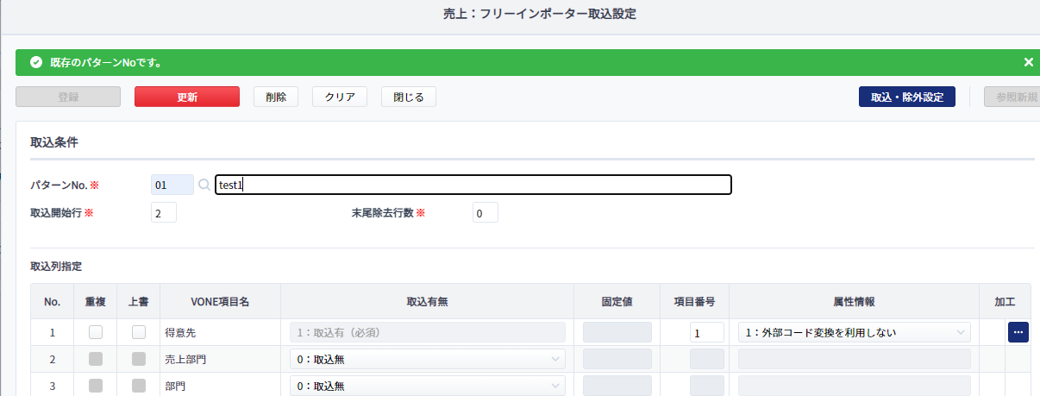This screenshot has height=396, width=1040.
Task: Click the 閉じる button
Action: [x=409, y=97]
